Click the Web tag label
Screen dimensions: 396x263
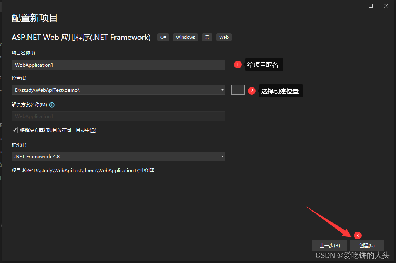tap(224, 37)
